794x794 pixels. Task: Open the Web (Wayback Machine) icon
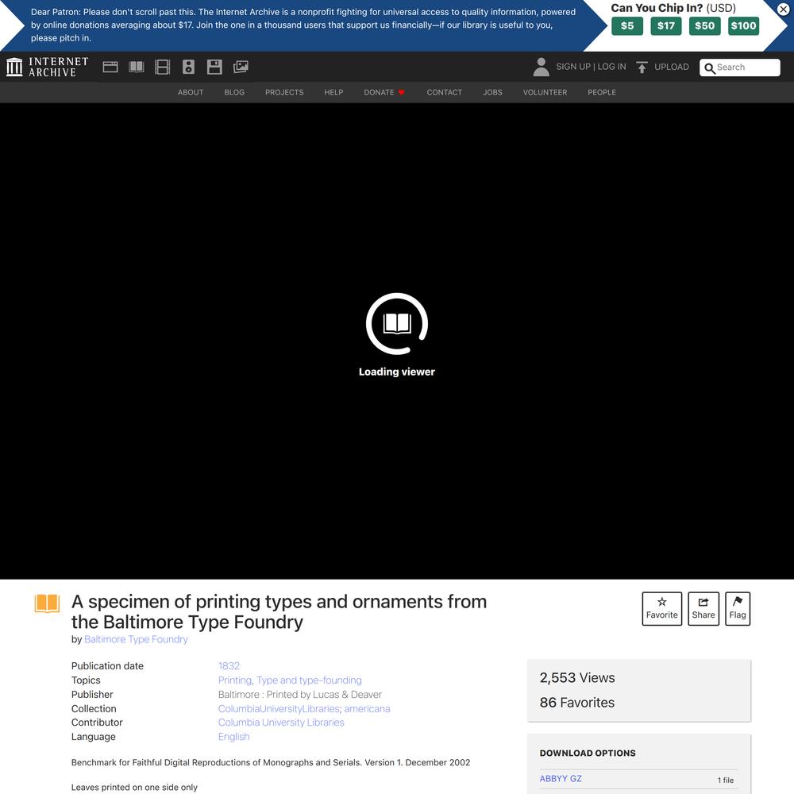(x=110, y=67)
